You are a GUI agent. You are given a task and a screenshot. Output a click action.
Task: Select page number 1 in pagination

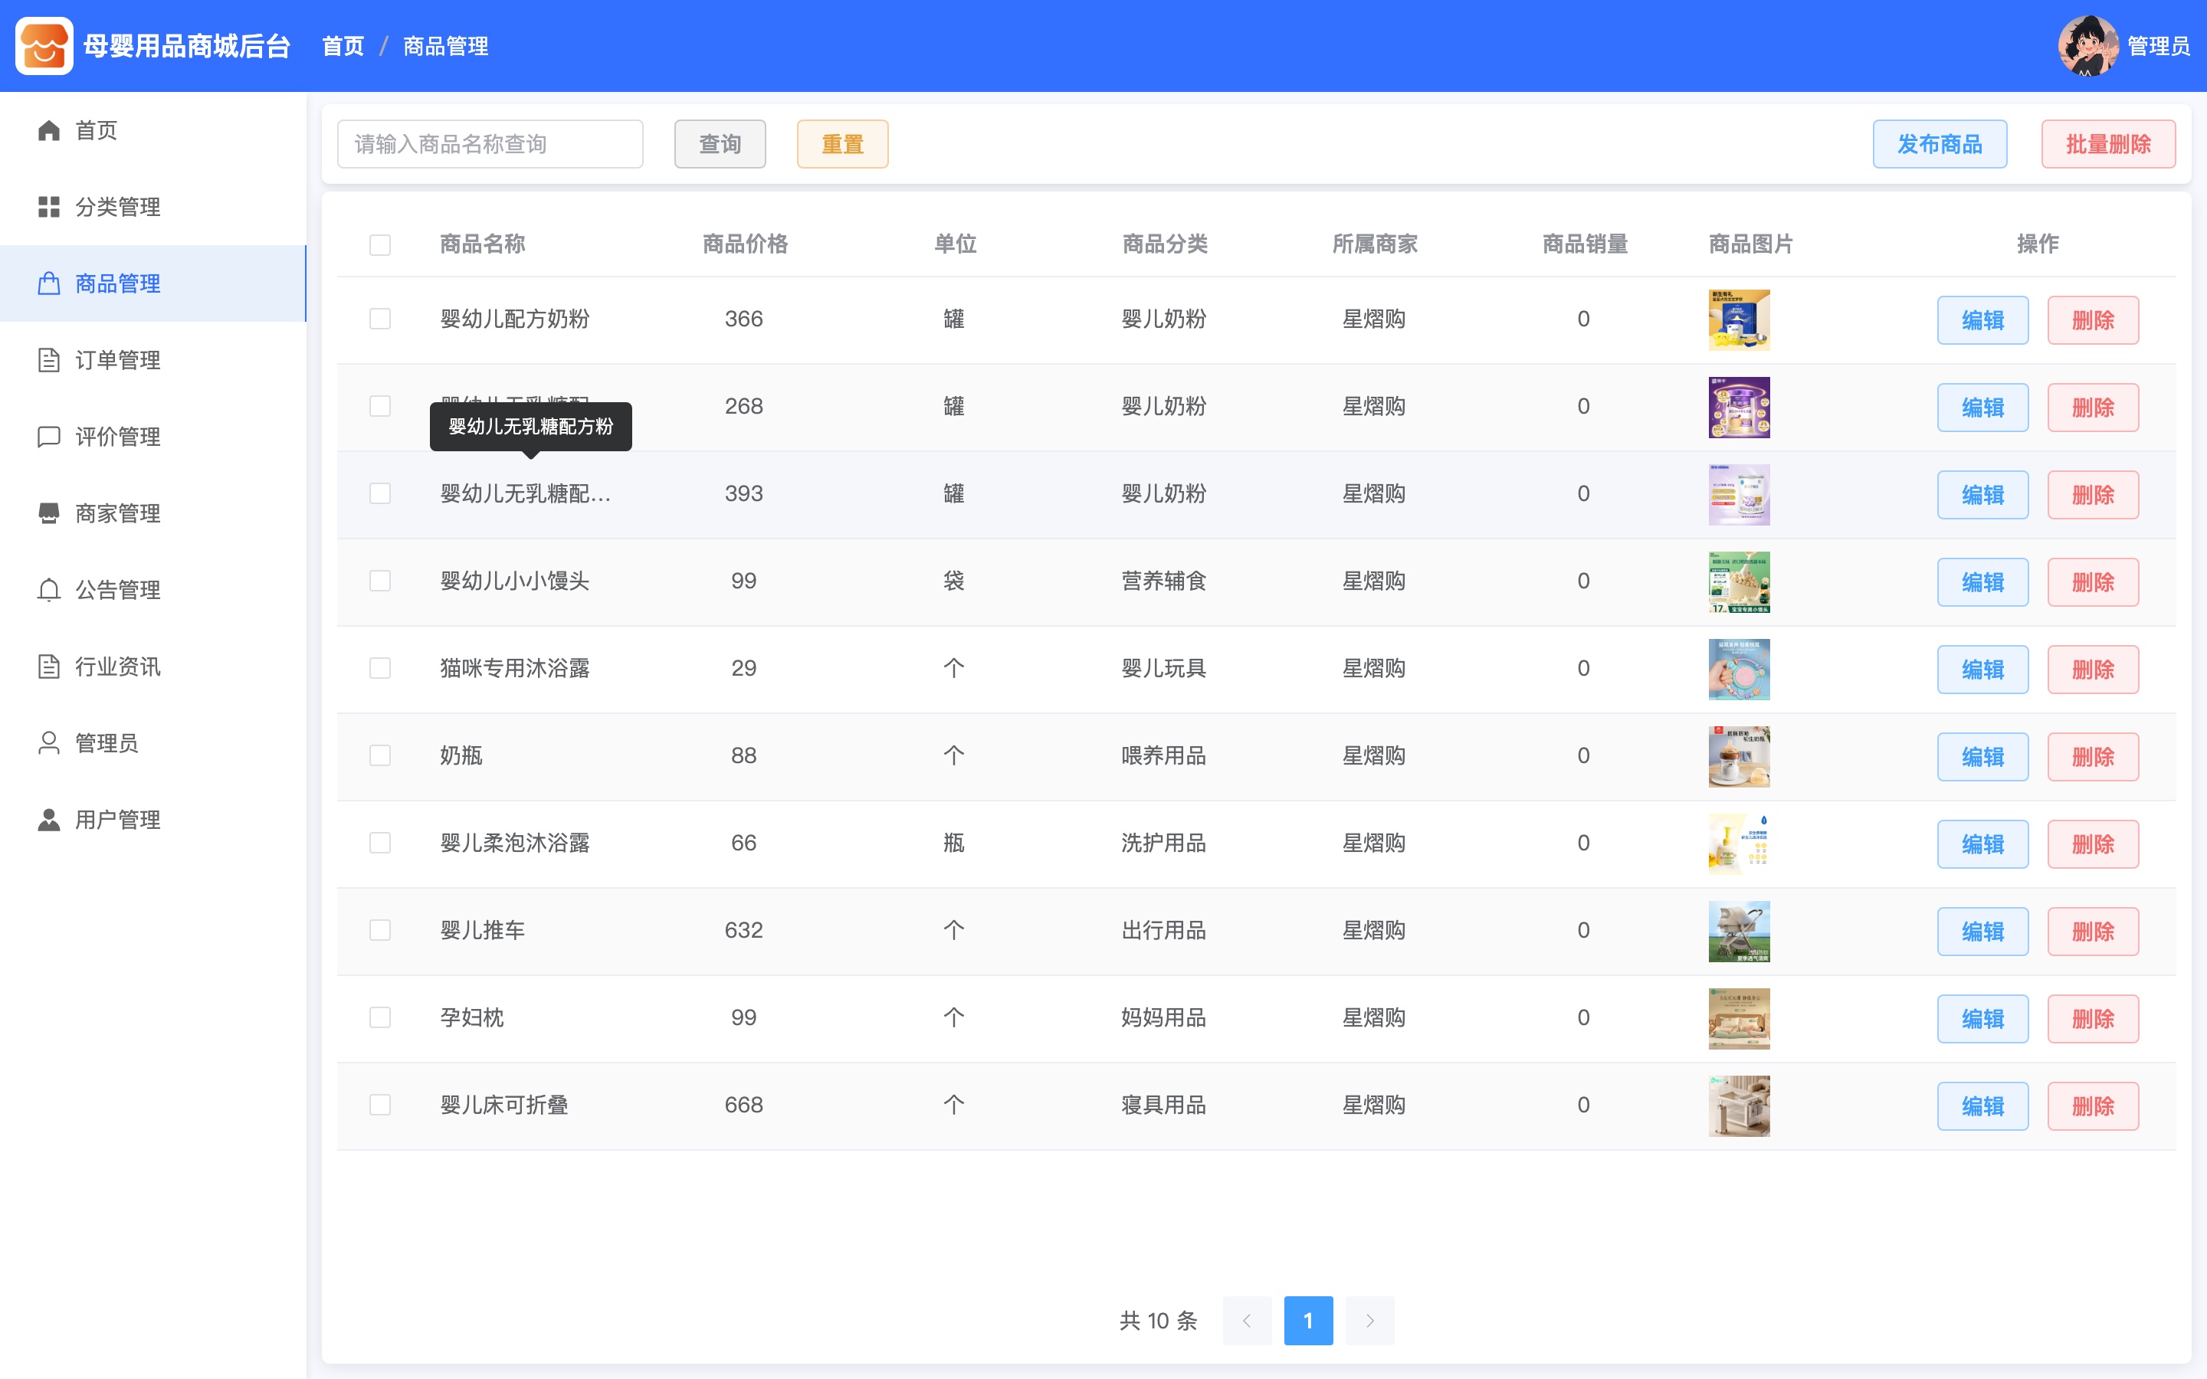(1308, 1321)
